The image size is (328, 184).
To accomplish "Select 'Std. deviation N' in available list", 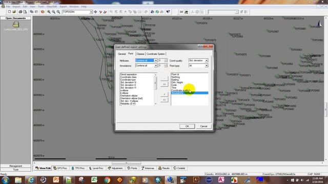I will (128, 82).
